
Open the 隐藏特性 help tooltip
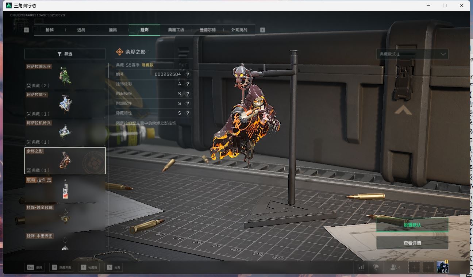[x=188, y=114]
